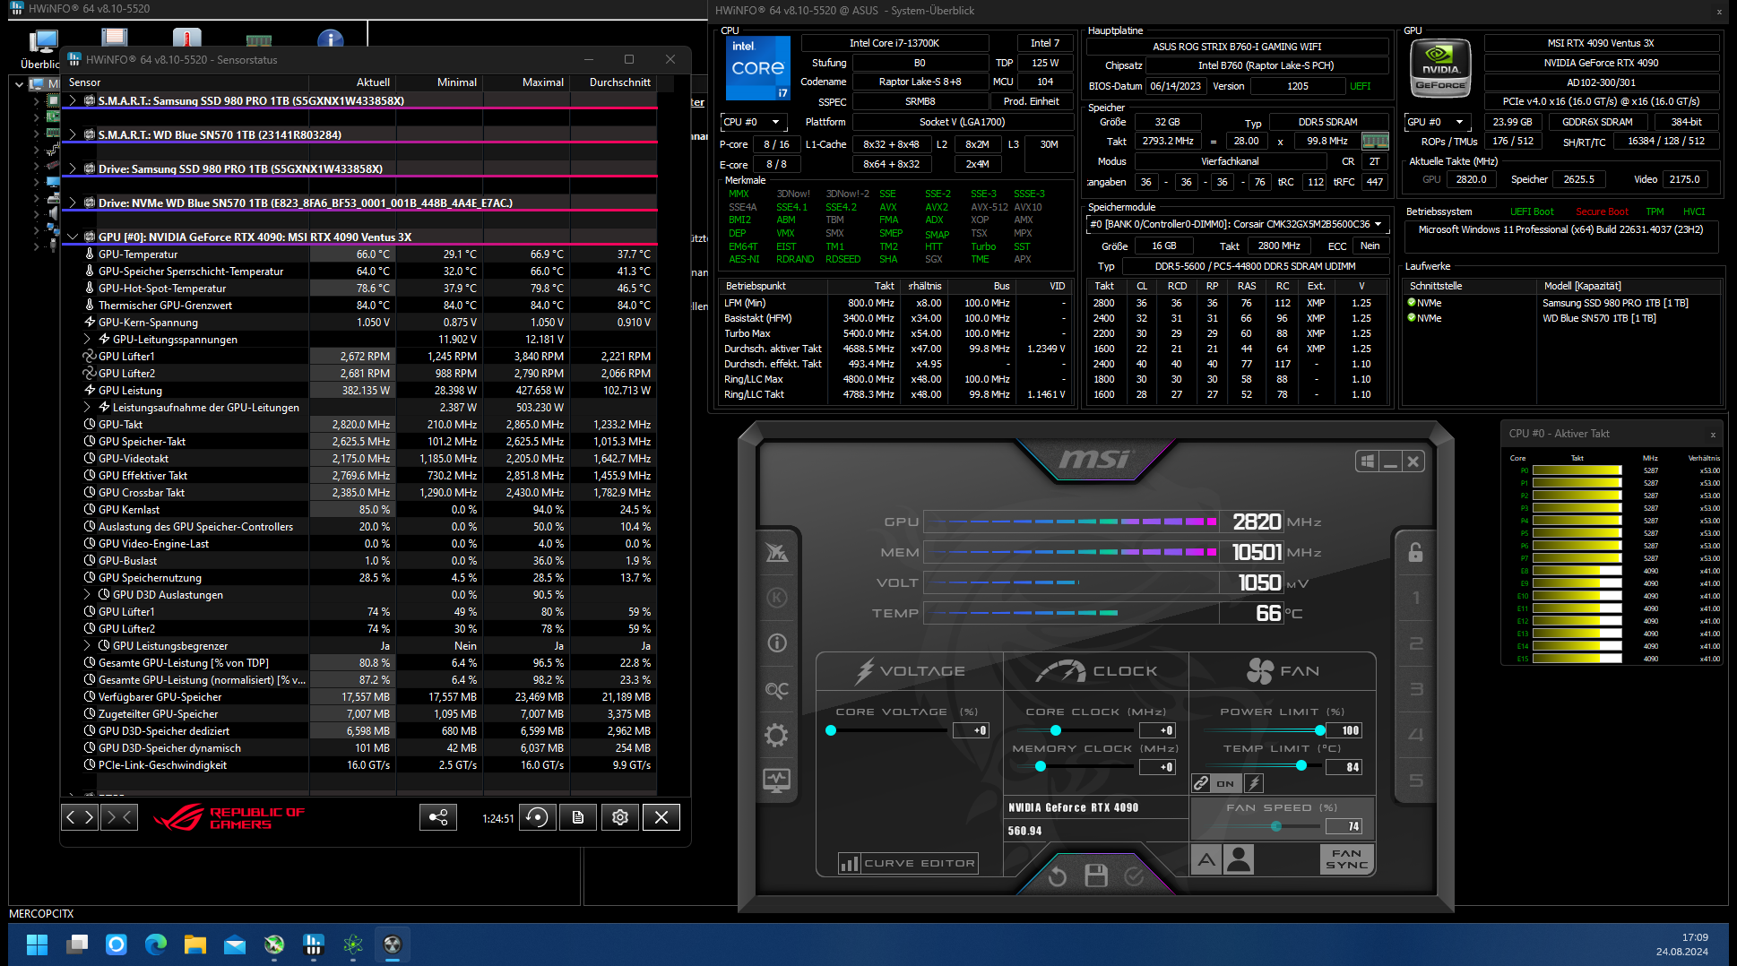Start the Afterburner OC Scanner
This screenshot has height=966, width=1737.
pyautogui.click(x=776, y=689)
